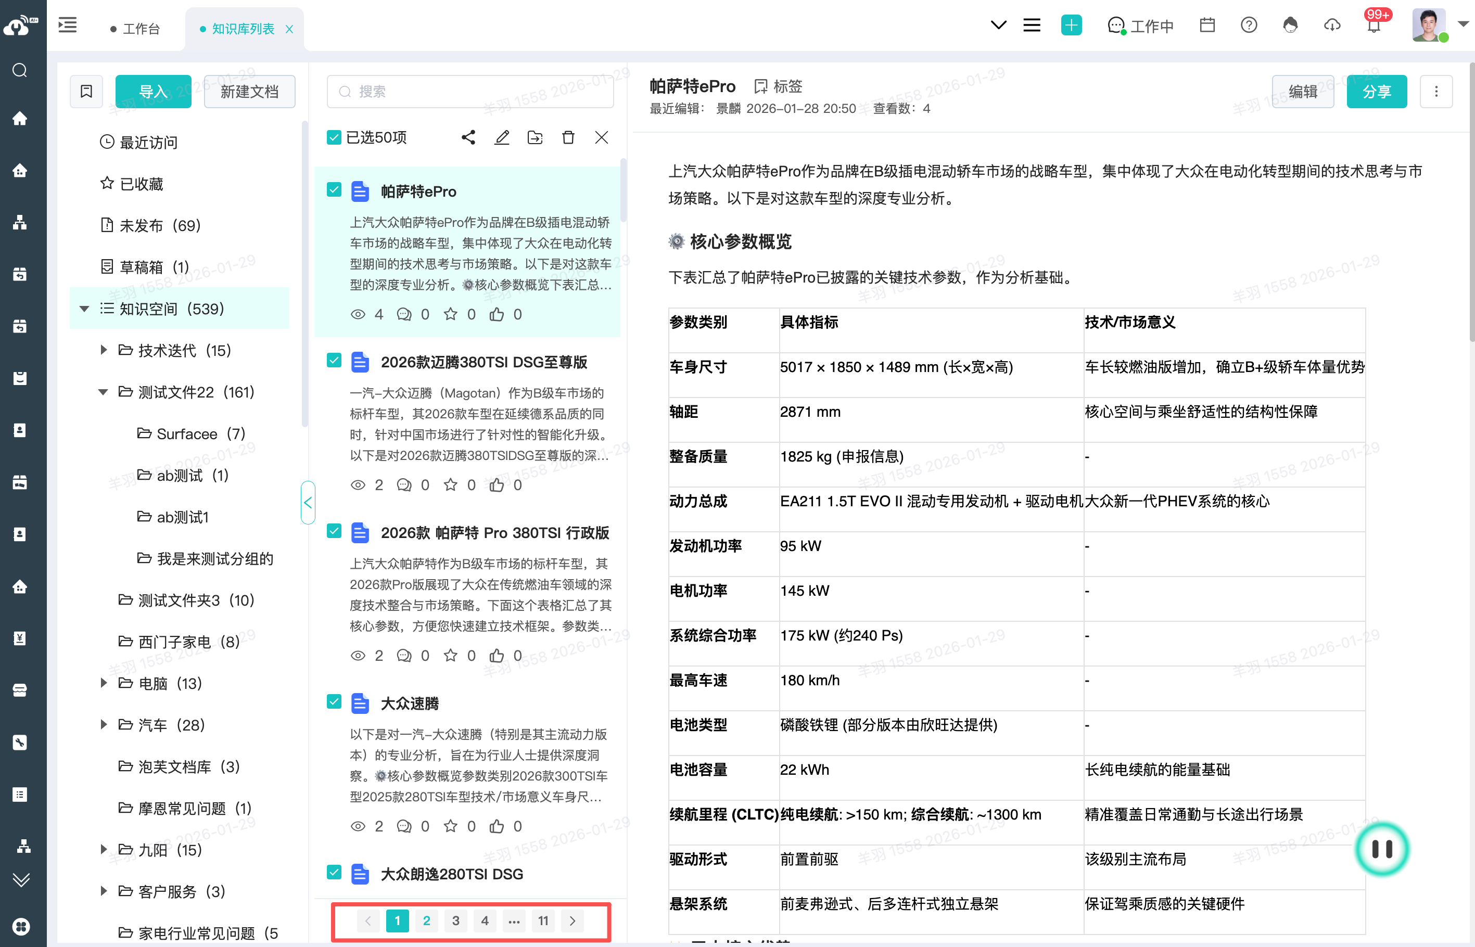Open the help question mark icon

tap(1248, 25)
